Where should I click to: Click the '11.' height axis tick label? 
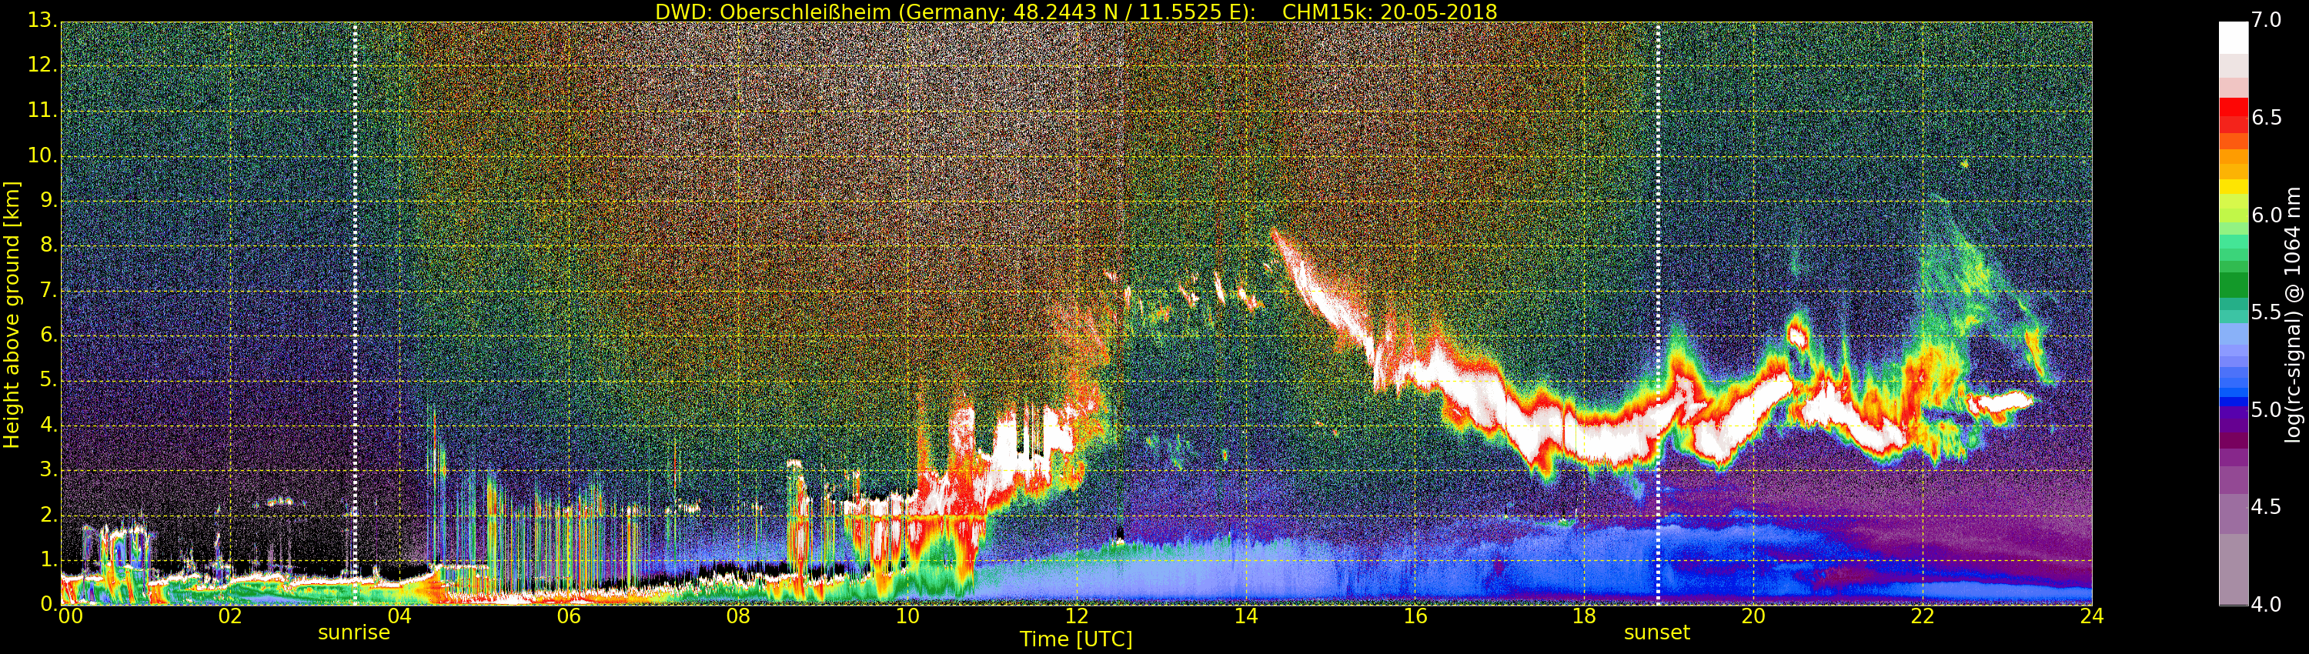point(42,111)
